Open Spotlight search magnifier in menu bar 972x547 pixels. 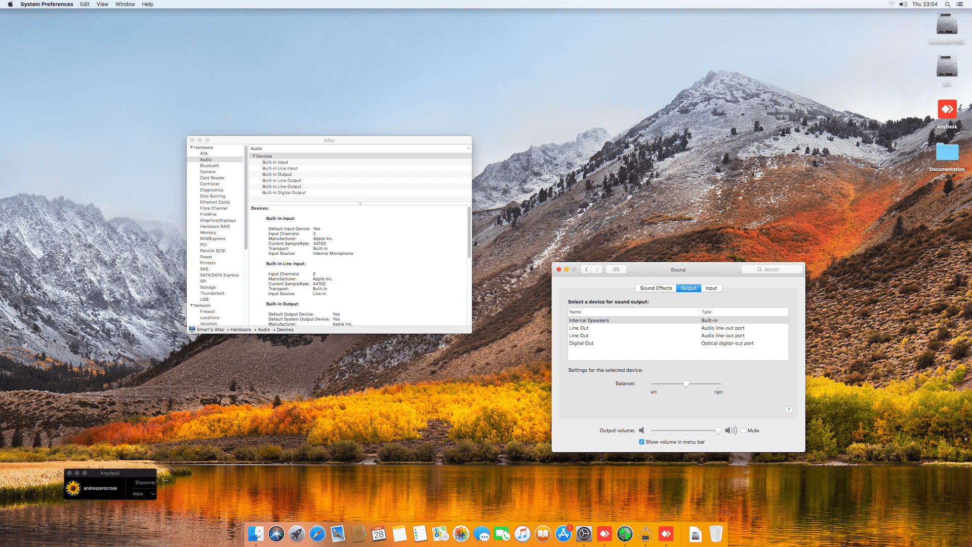[x=948, y=4]
